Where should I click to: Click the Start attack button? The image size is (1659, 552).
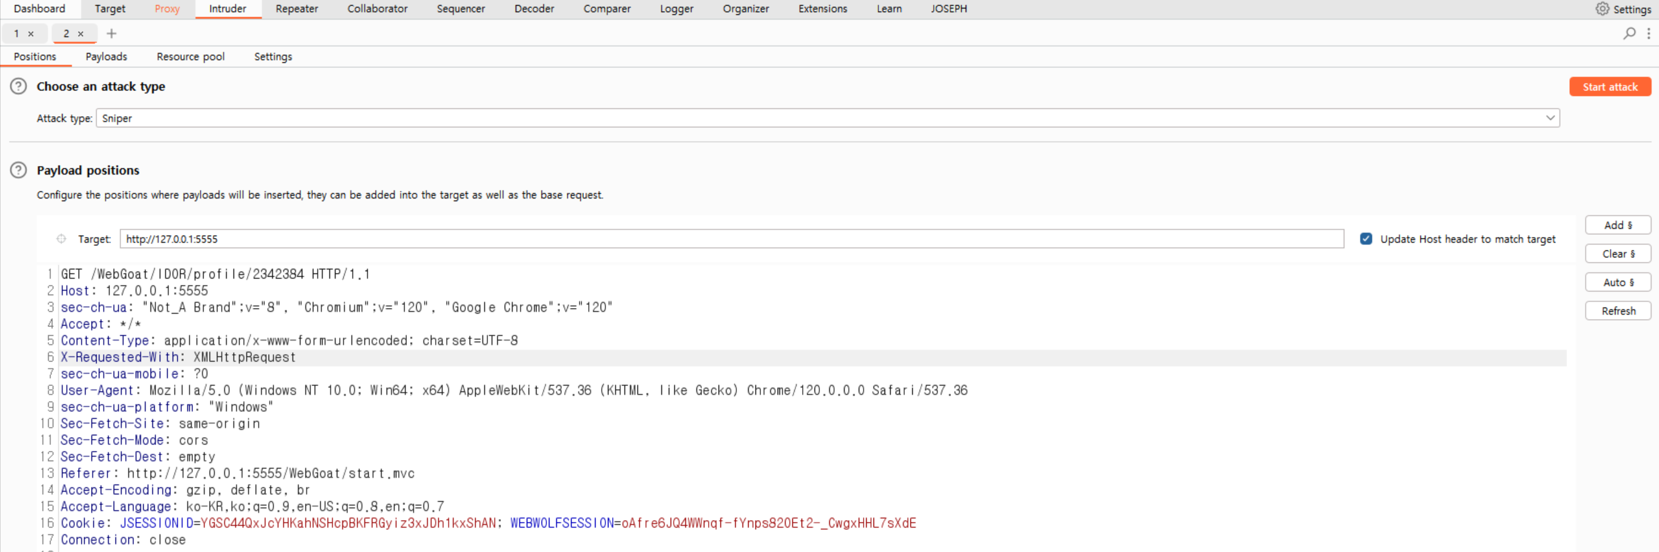1609,87
